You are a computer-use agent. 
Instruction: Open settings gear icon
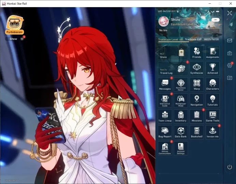tap(230, 65)
